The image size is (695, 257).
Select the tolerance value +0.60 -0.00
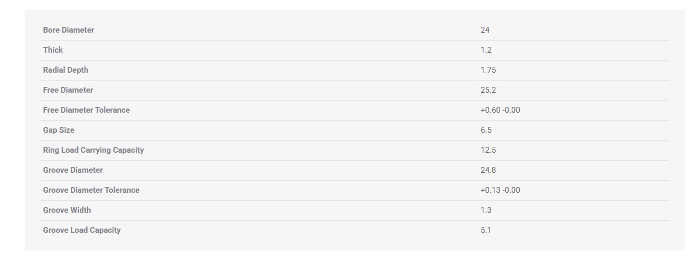(x=500, y=110)
